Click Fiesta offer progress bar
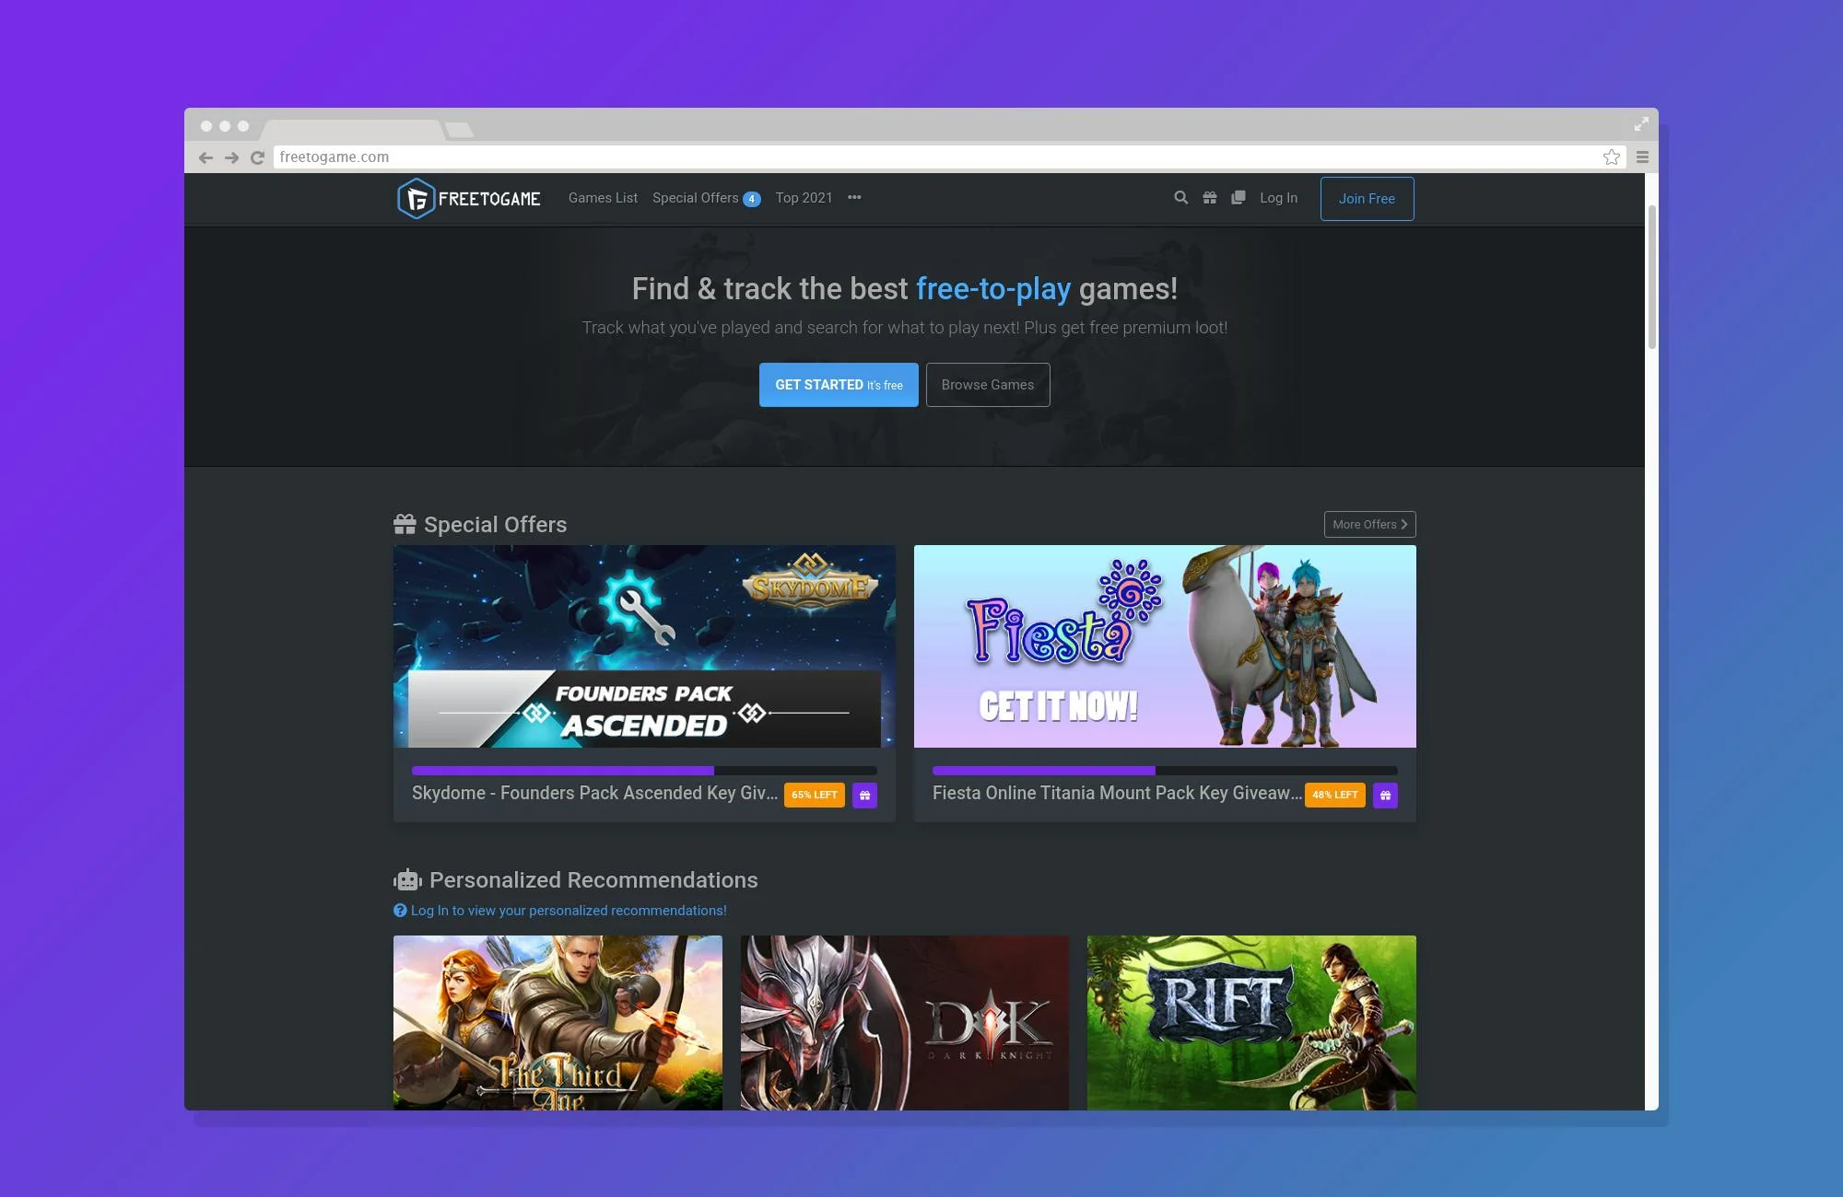 (1165, 771)
